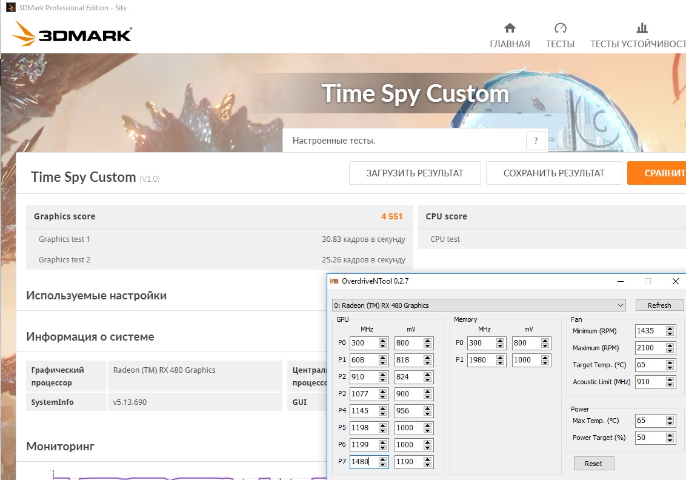Click Graphics score value 4 551
686x480 pixels.
pyautogui.click(x=391, y=216)
